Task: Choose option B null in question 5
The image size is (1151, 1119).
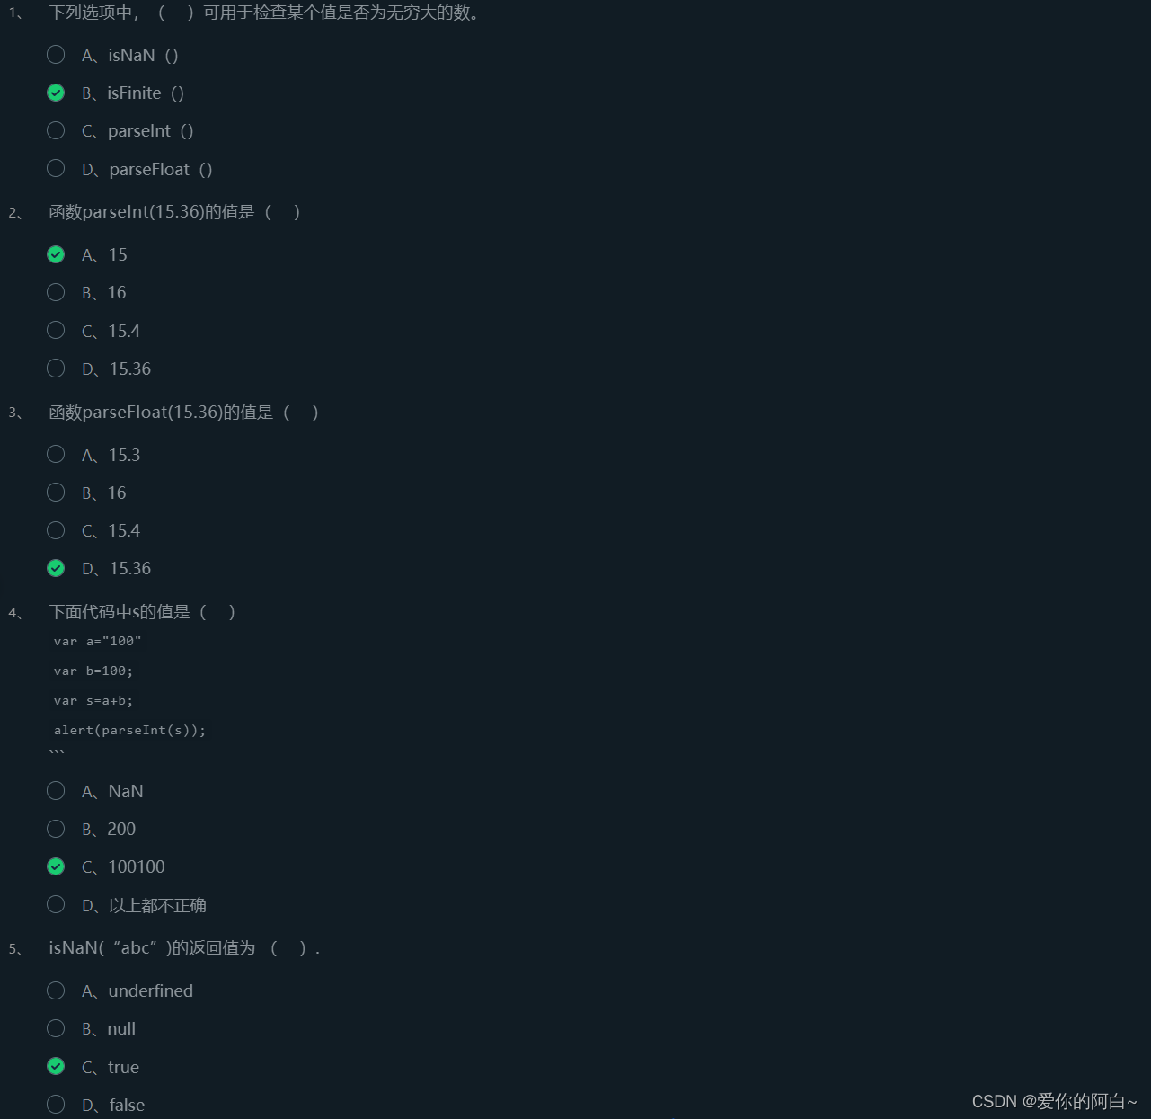Action: (56, 1028)
